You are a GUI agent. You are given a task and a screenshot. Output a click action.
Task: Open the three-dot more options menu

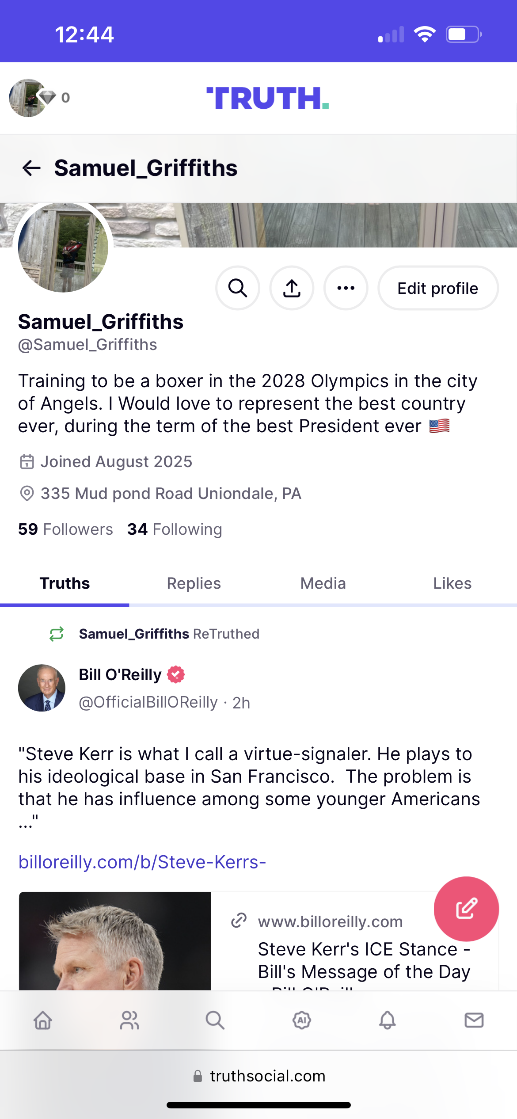[346, 288]
